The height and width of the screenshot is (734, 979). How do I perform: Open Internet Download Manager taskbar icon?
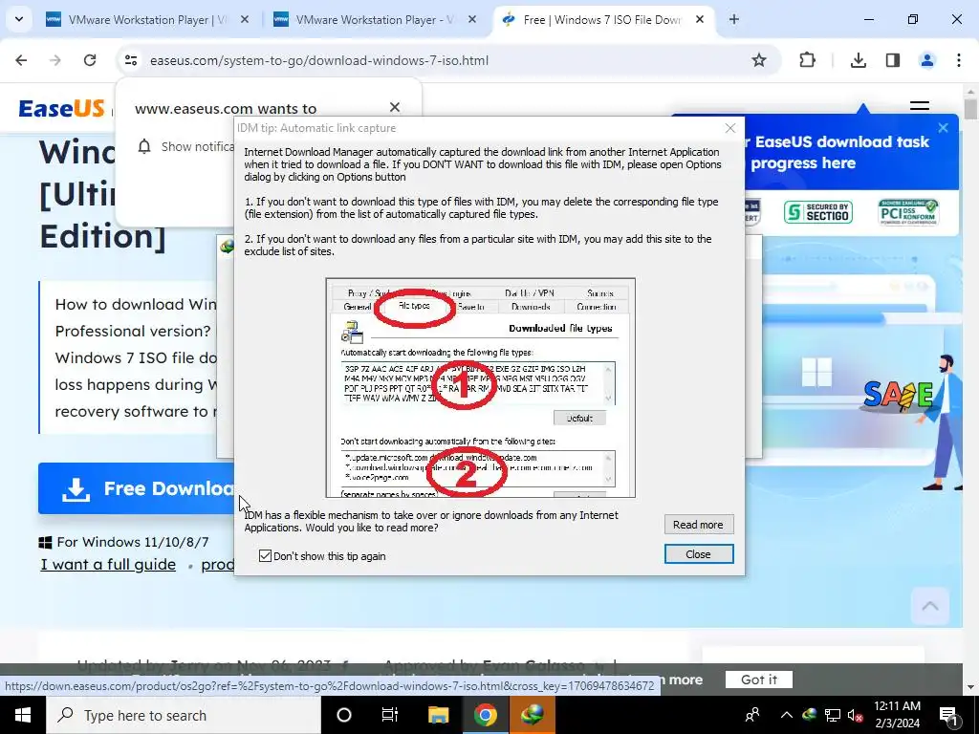click(x=533, y=715)
